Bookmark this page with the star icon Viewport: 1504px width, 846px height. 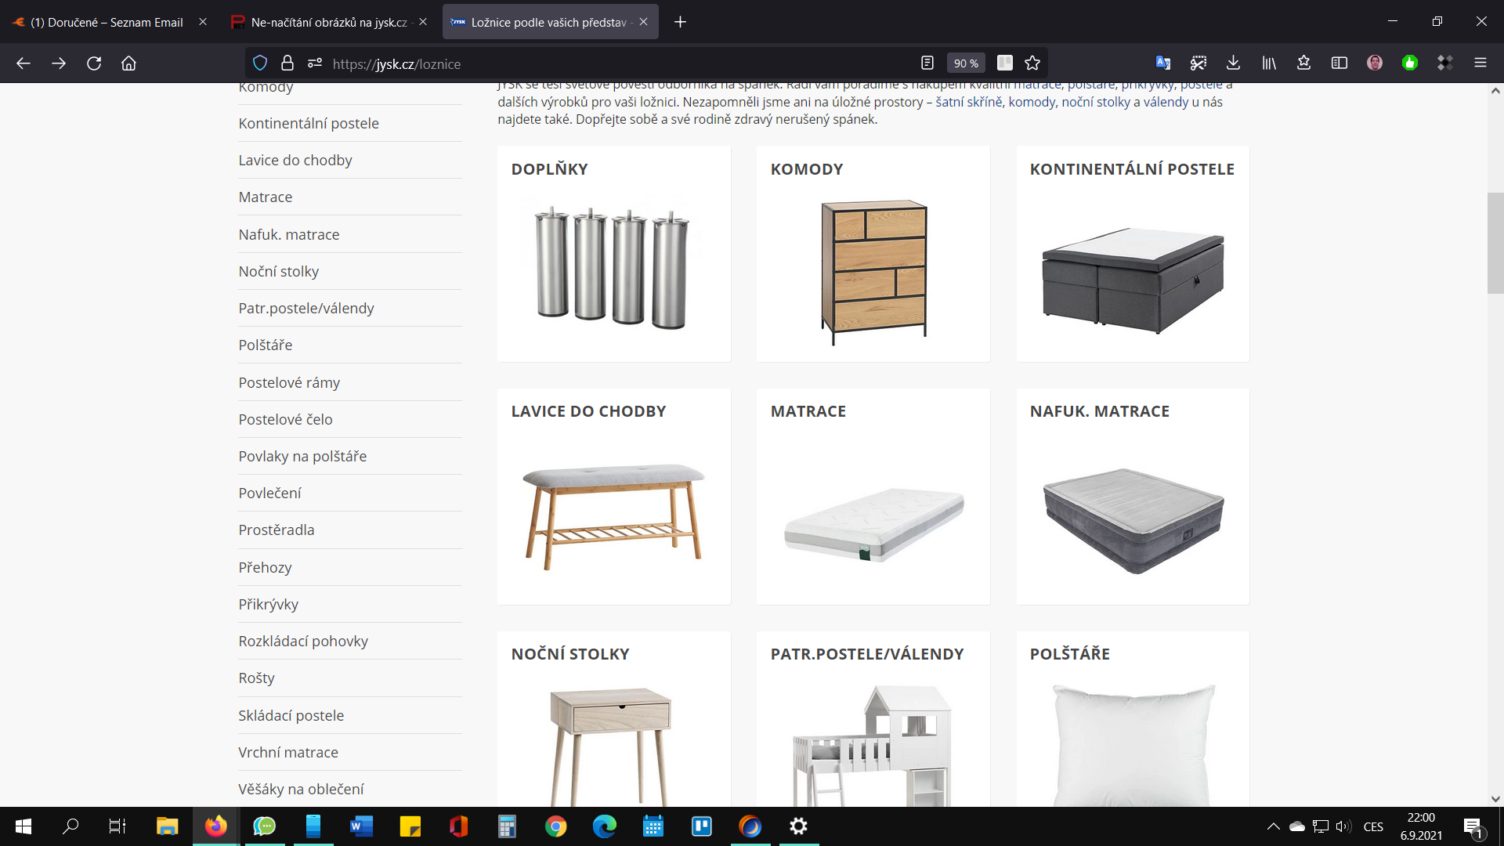tap(1032, 63)
